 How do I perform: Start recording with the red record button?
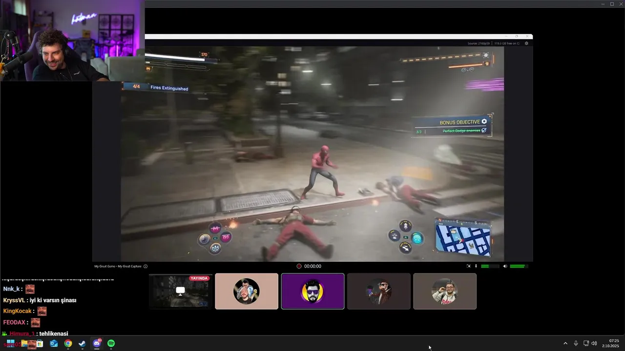[x=299, y=266]
